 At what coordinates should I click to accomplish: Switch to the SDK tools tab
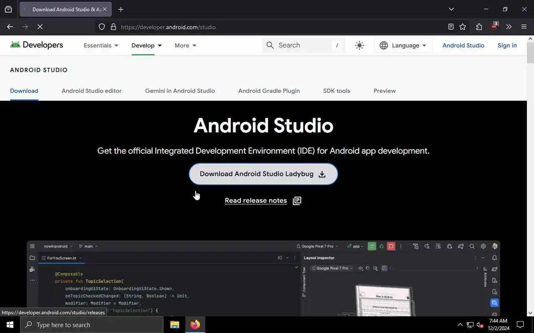tap(337, 91)
